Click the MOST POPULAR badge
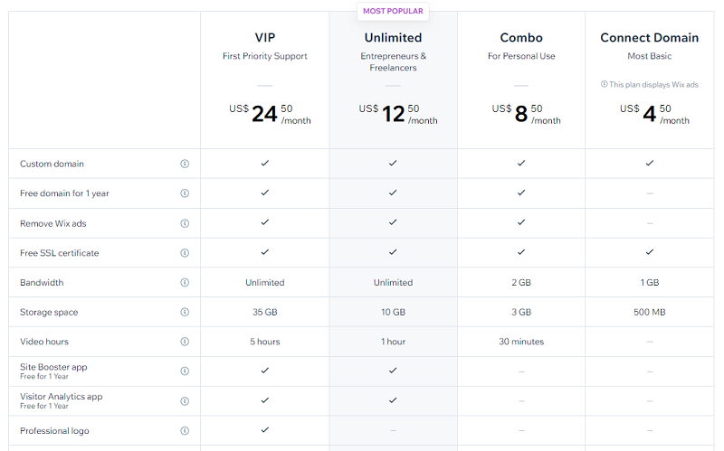The width and height of the screenshot is (724, 451). (x=393, y=12)
